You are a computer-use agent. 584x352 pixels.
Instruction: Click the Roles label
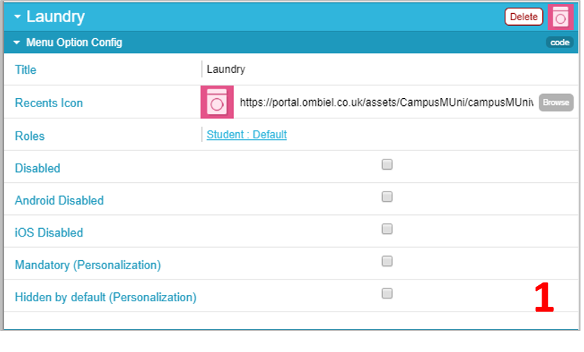(x=30, y=136)
